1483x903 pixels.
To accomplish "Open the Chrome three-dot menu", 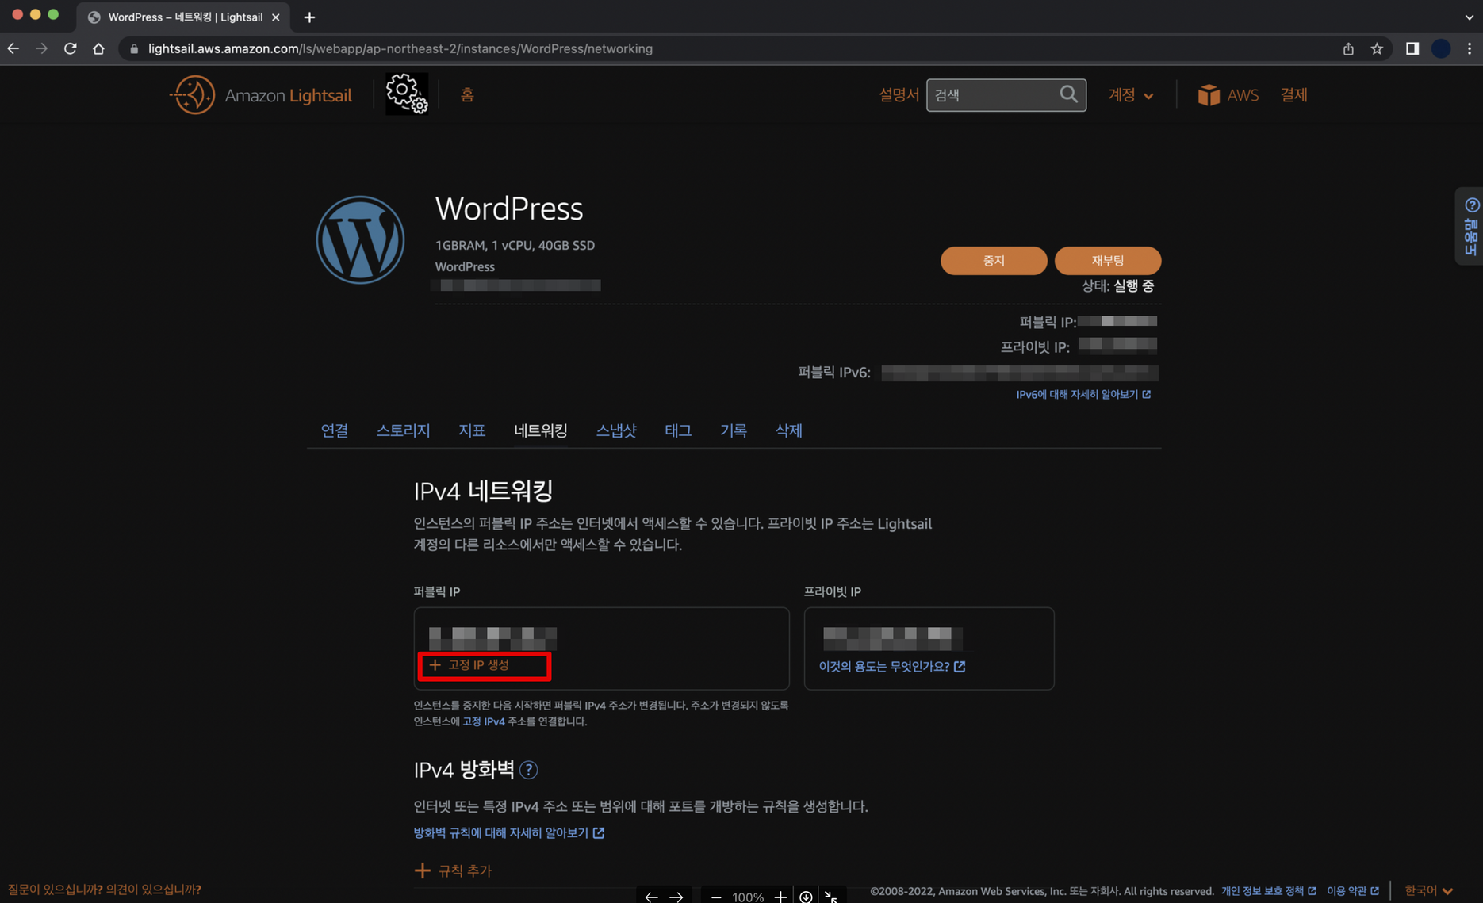I will click(1470, 48).
